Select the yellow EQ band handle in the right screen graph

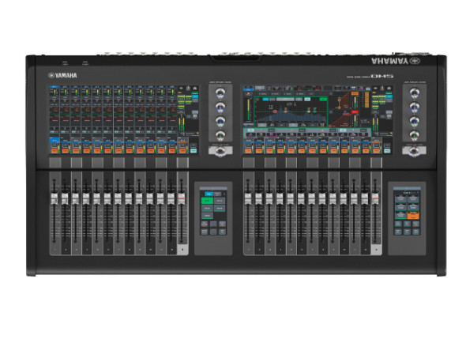pos(309,111)
